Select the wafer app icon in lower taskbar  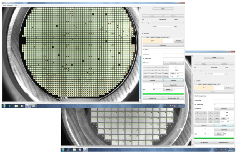(x=85, y=149)
